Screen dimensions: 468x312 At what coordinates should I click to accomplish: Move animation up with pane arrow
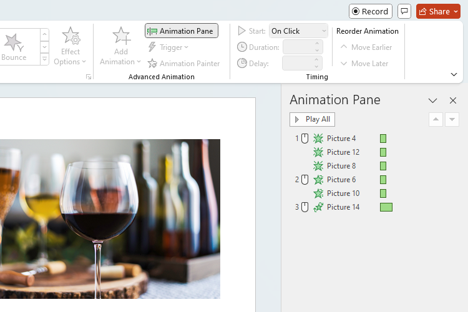click(x=436, y=119)
